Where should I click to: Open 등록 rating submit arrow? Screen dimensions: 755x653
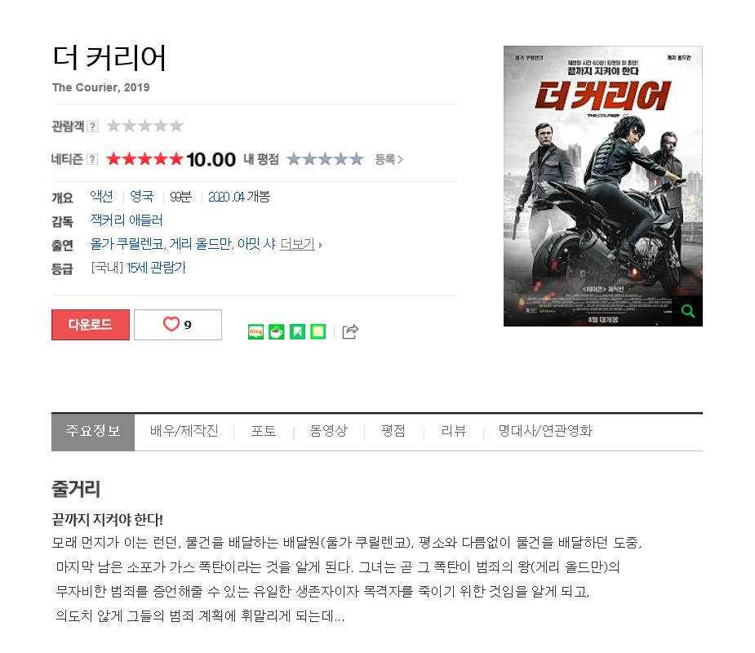[x=389, y=159]
